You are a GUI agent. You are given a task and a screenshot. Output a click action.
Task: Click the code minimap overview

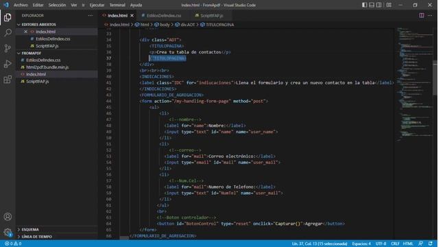coord(414,84)
